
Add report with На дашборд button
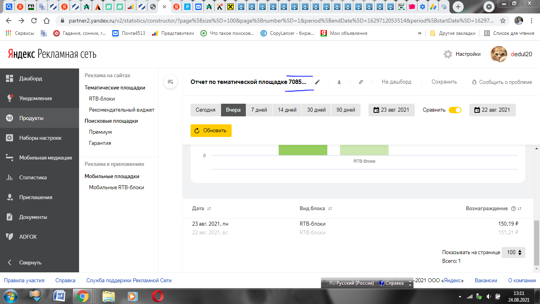[397, 82]
